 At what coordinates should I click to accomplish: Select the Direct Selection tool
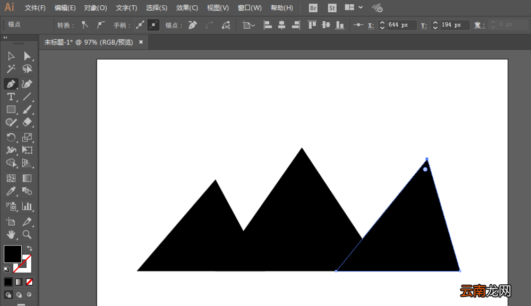click(x=27, y=56)
